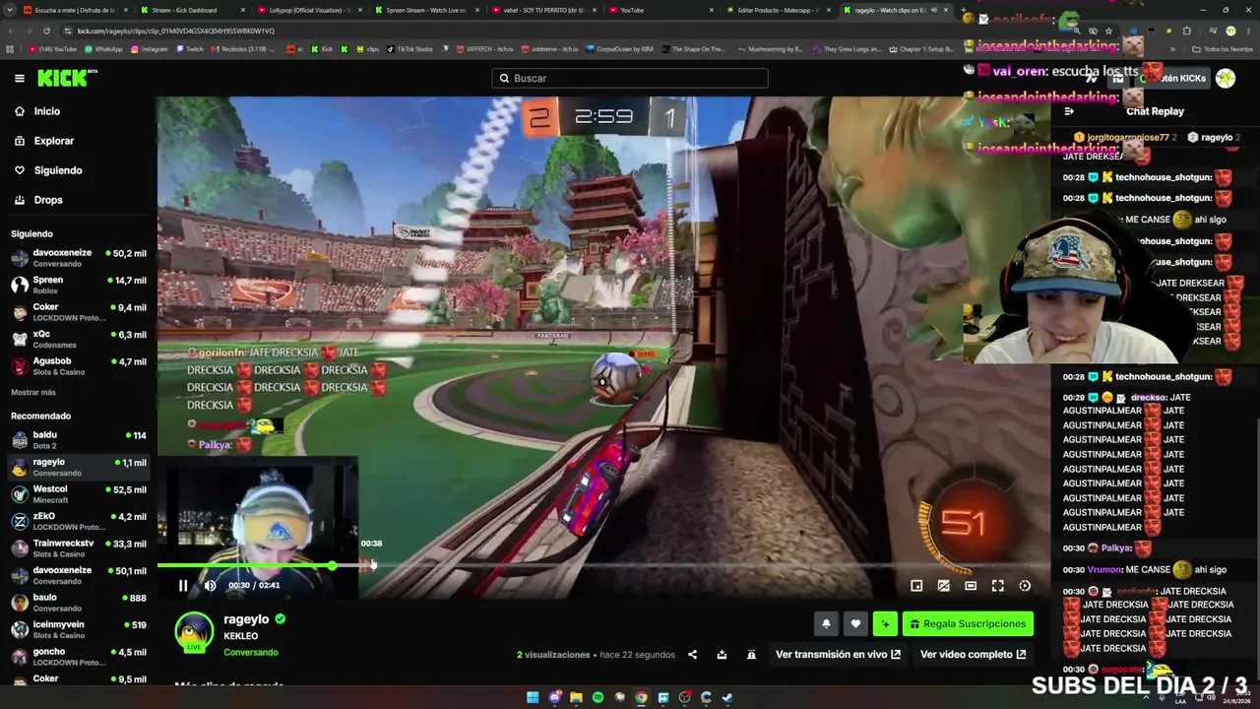Open Drops in sidebar
Screen dimensions: 1260x709
[x=48, y=200]
